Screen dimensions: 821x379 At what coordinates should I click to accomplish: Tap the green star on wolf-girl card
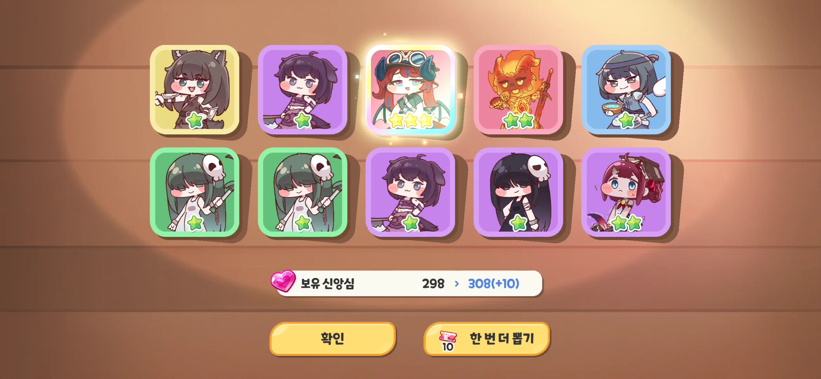(x=195, y=121)
